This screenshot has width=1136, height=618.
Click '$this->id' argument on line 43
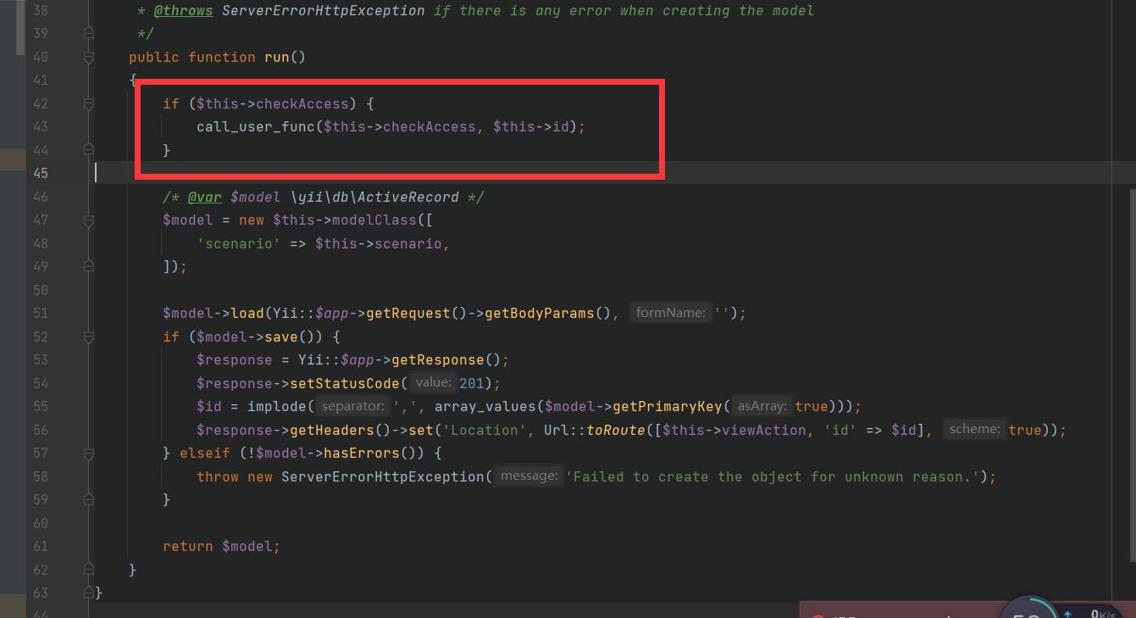click(530, 126)
